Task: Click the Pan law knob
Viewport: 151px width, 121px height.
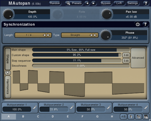Action: pos(107,14)
